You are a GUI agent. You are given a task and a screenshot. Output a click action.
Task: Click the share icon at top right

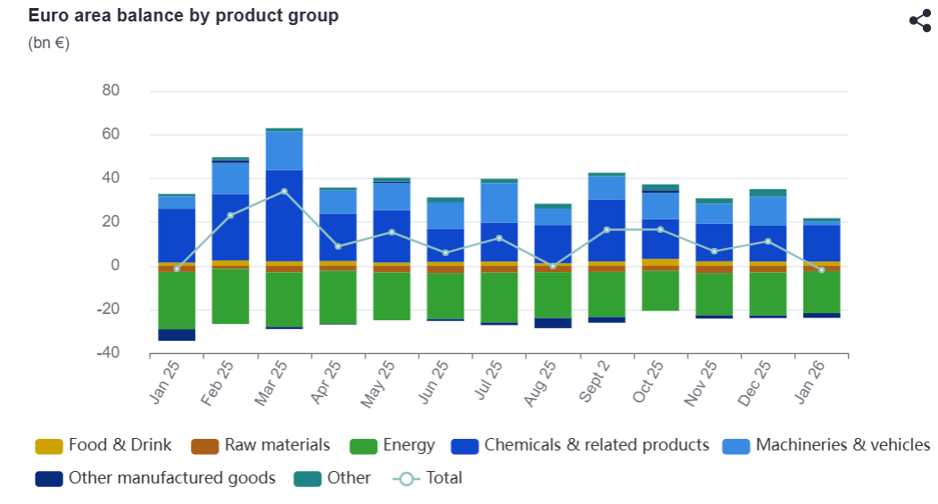coord(919,21)
